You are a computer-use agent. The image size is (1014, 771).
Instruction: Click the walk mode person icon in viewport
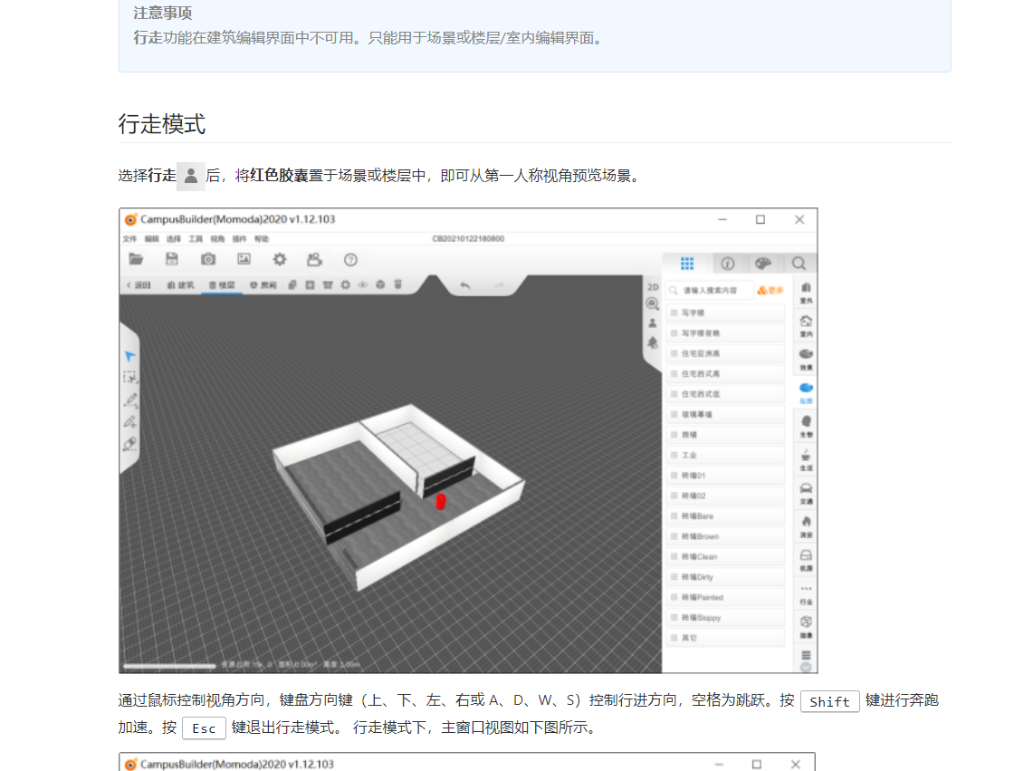653,323
